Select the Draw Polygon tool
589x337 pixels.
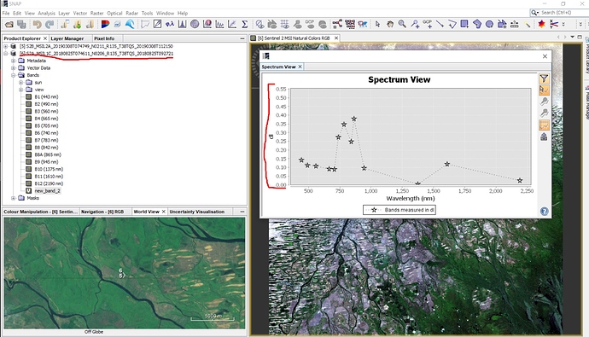[476, 25]
